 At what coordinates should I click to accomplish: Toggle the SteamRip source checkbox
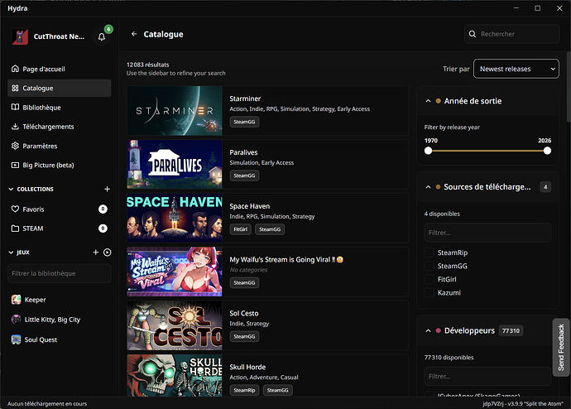tap(429, 253)
